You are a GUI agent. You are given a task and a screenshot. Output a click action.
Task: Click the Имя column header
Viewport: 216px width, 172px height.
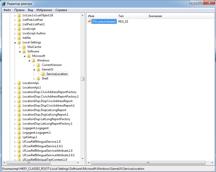click(102, 16)
